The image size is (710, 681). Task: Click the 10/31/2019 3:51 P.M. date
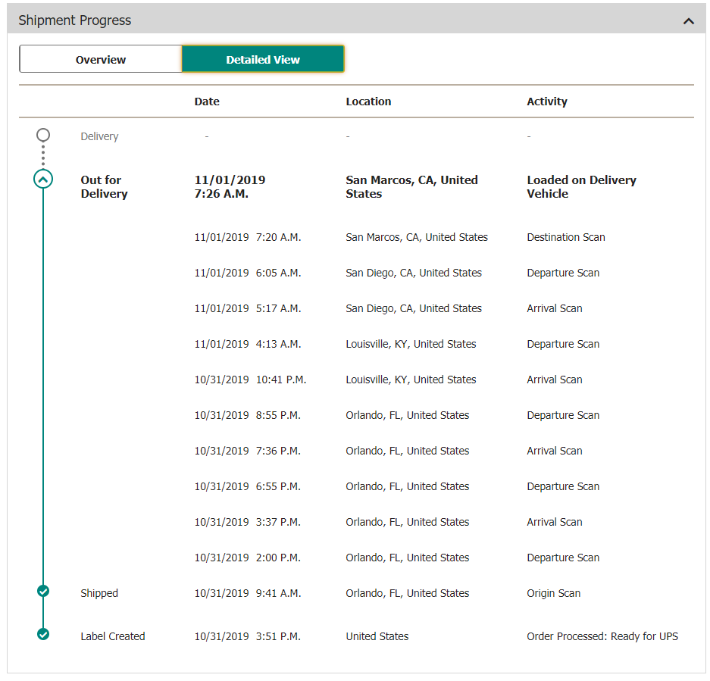coord(248,636)
